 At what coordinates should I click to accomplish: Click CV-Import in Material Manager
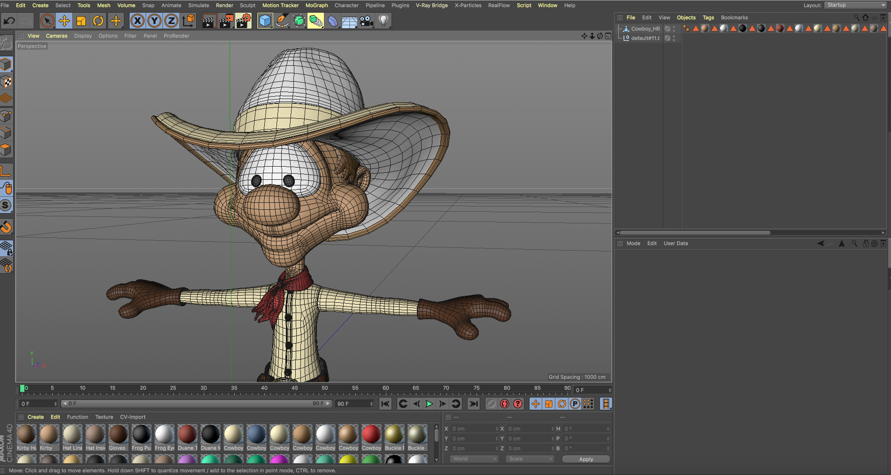132,417
